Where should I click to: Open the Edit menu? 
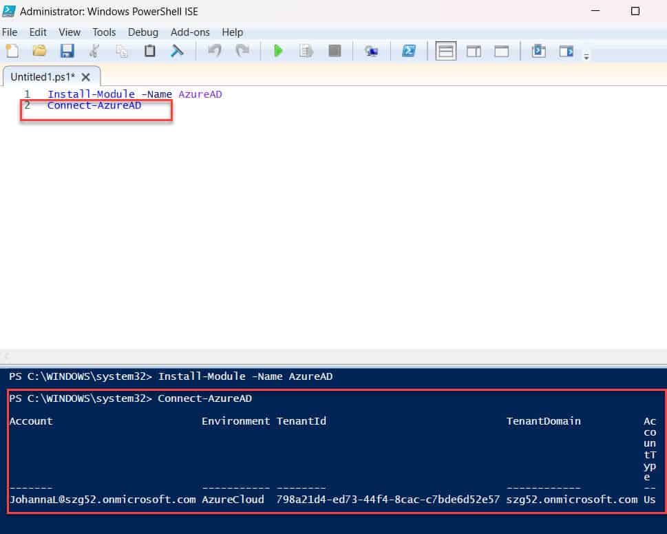tap(38, 32)
